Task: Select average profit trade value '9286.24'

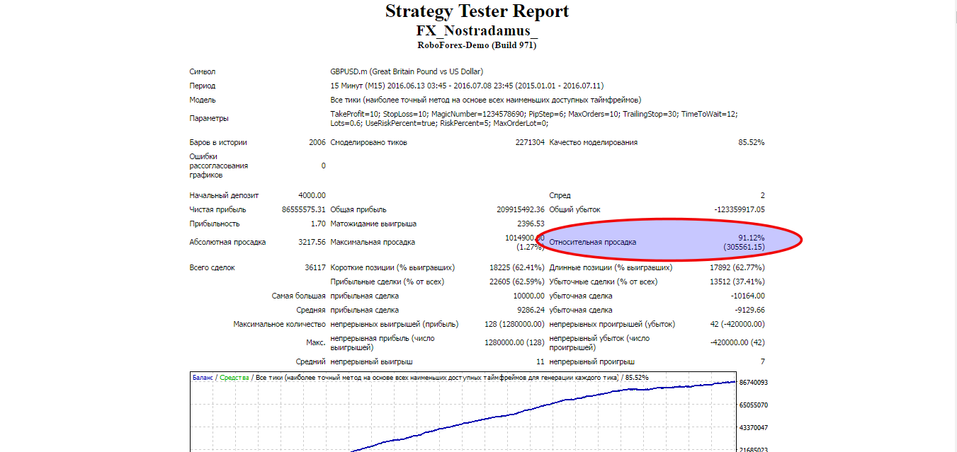Action: pos(531,310)
